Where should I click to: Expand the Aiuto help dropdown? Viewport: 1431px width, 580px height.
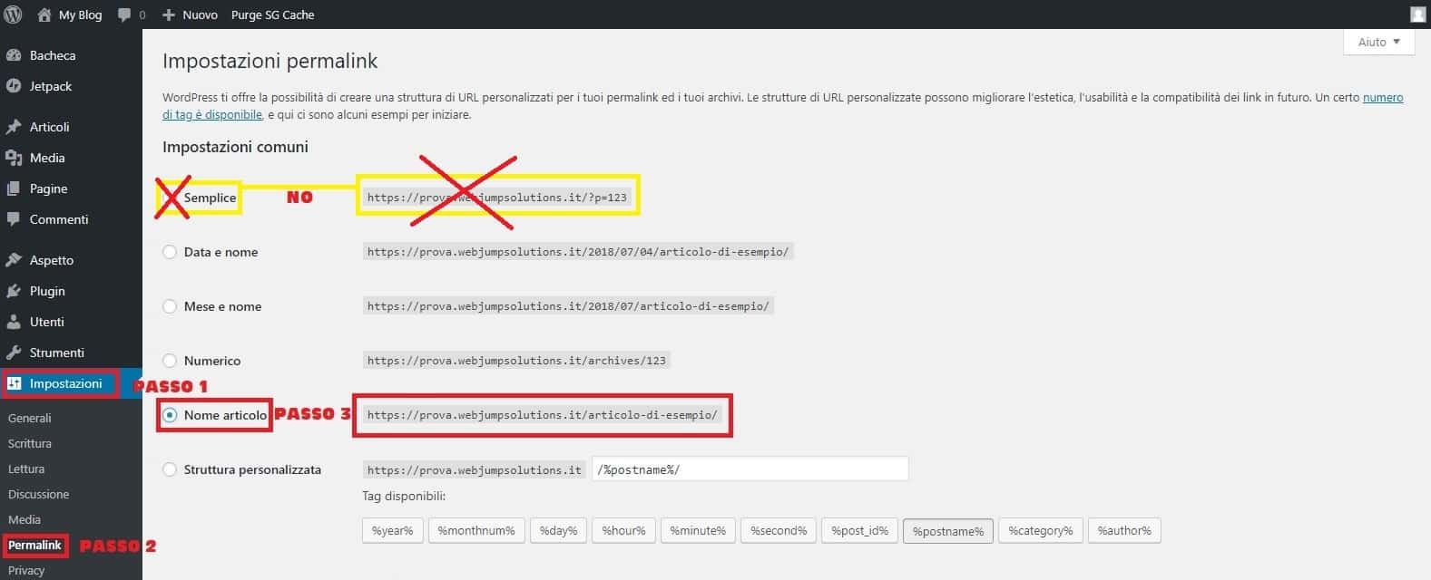[1378, 42]
